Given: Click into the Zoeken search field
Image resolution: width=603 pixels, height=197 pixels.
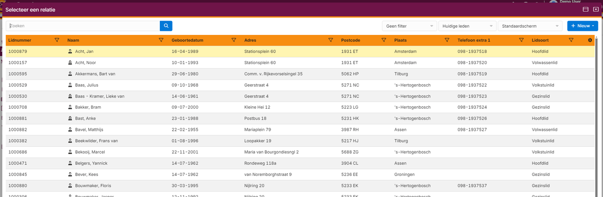Looking at the screenshot, I should [x=82, y=26].
